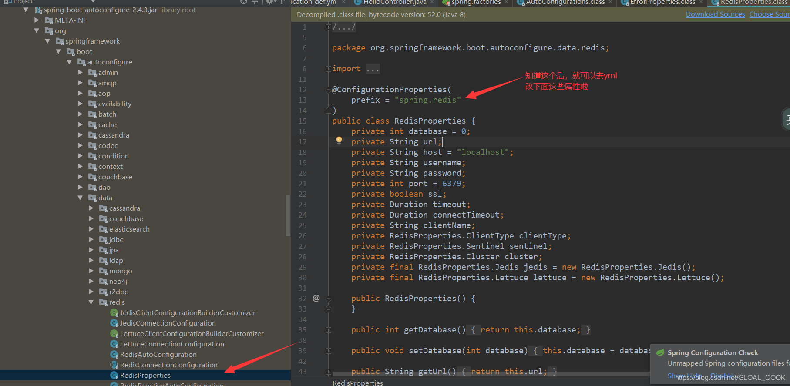Select the couchbase package under data
This screenshot has width=790, height=386.
pos(126,218)
